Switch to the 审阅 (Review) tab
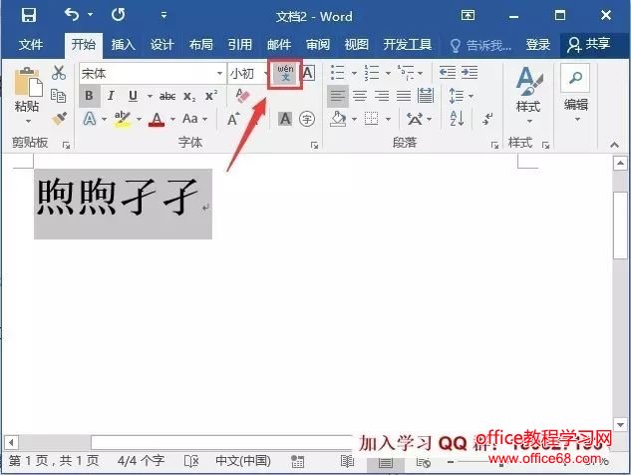Image resolution: width=631 pixels, height=475 pixels. [318, 44]
